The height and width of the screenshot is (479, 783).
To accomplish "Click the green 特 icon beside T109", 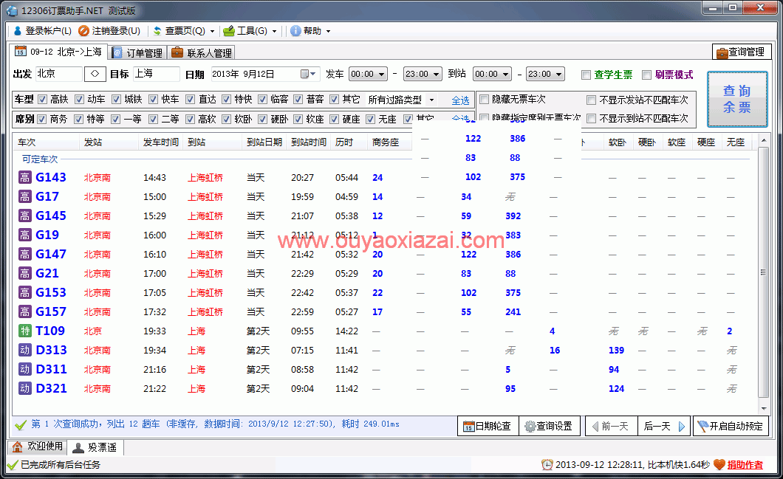I will pyautogui.click(x=24, y=331).
